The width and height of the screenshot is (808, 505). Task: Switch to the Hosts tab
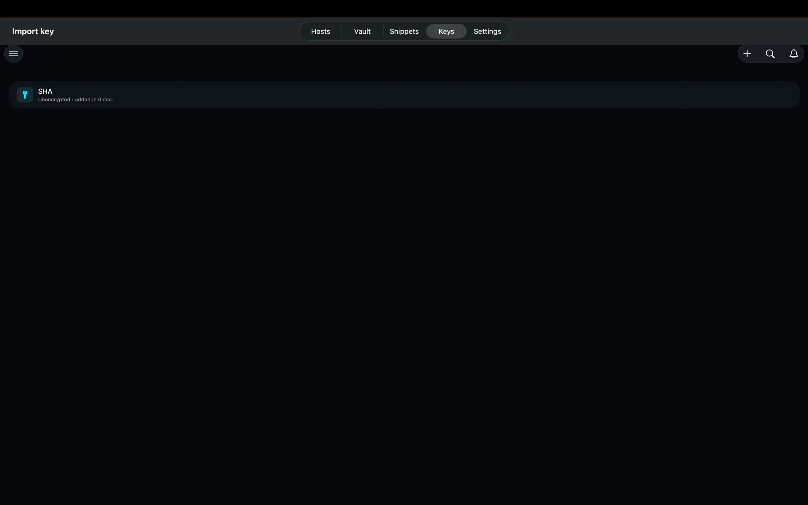pos(321,31)
